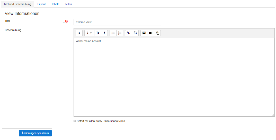Click the 'Titel' field label

coord(7,21)
